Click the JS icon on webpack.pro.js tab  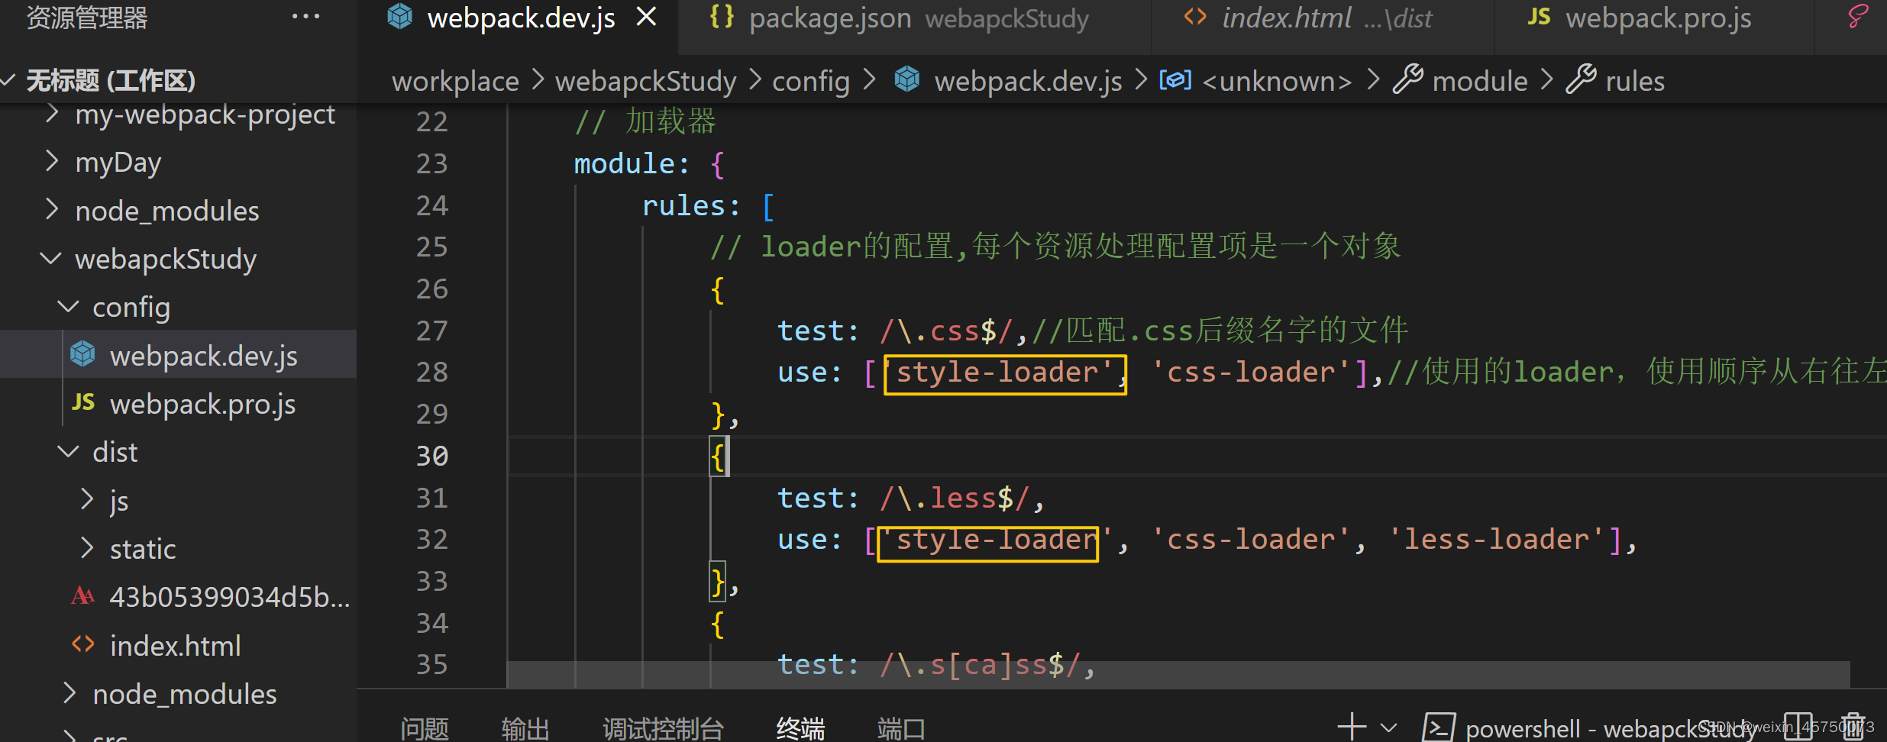coord(1540,16)
